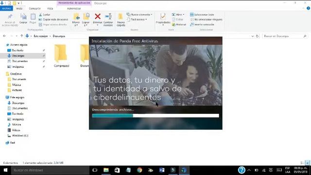This screenshot has width=311, height=175.
Task: Click the ribbon help icon
Action: pos(308,8)
